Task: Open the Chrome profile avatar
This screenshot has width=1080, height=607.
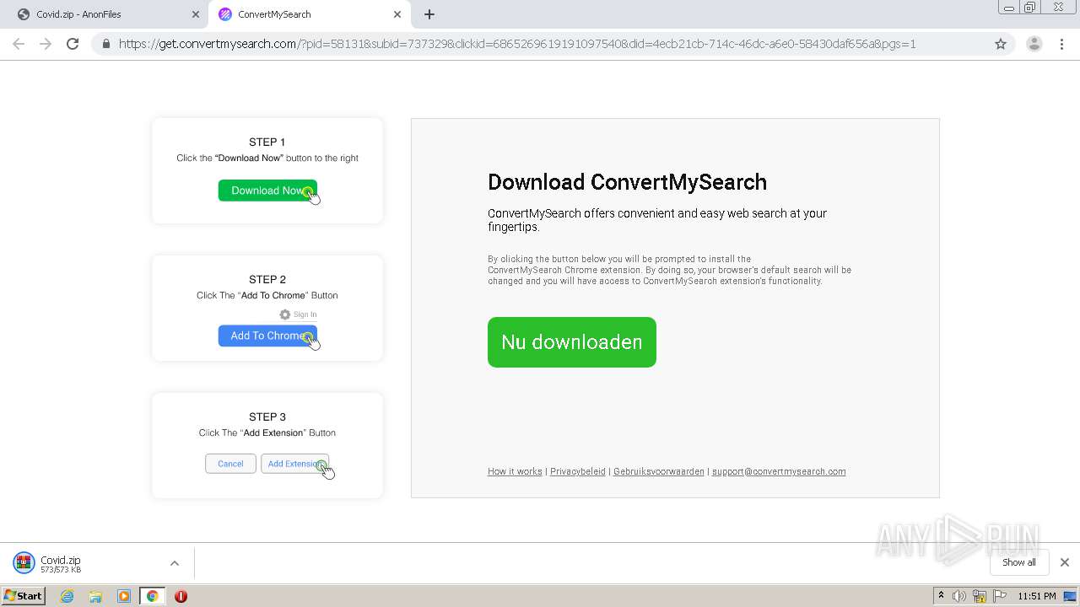Action: point(1034,44)
